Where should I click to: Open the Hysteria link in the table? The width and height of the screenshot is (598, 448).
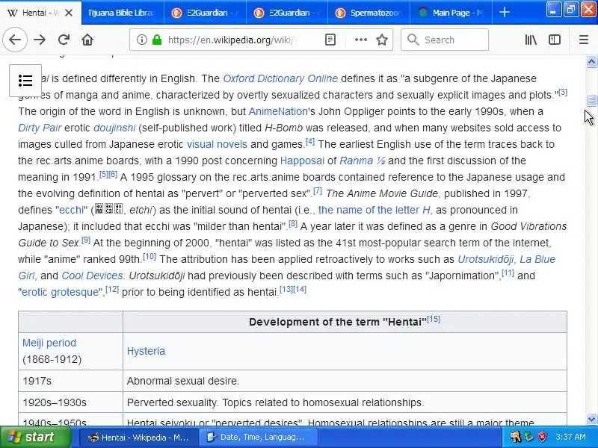[146, 351]
